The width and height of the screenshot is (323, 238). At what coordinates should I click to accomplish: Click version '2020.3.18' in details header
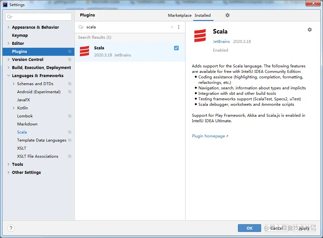pyautogui.click(x=242, y=42)
